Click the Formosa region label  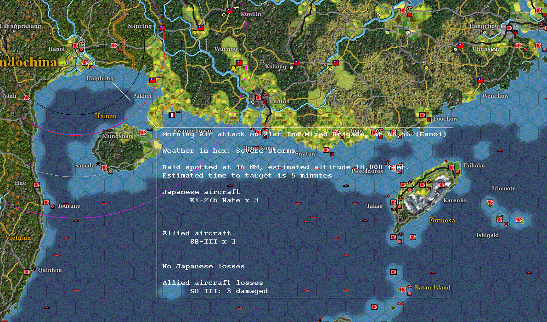pos(442,220)
